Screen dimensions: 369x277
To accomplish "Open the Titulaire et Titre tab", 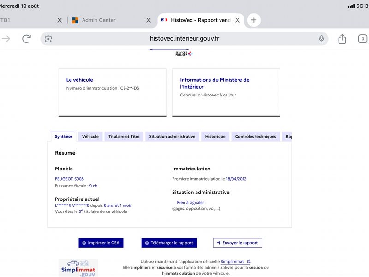I will 124,136.
